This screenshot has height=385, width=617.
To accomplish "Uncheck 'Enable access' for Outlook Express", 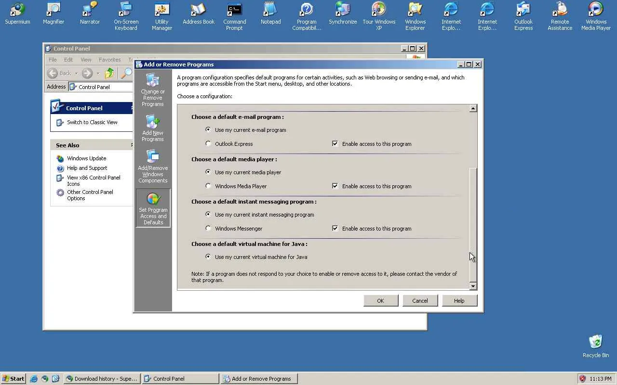I will (x=335, y=143).
